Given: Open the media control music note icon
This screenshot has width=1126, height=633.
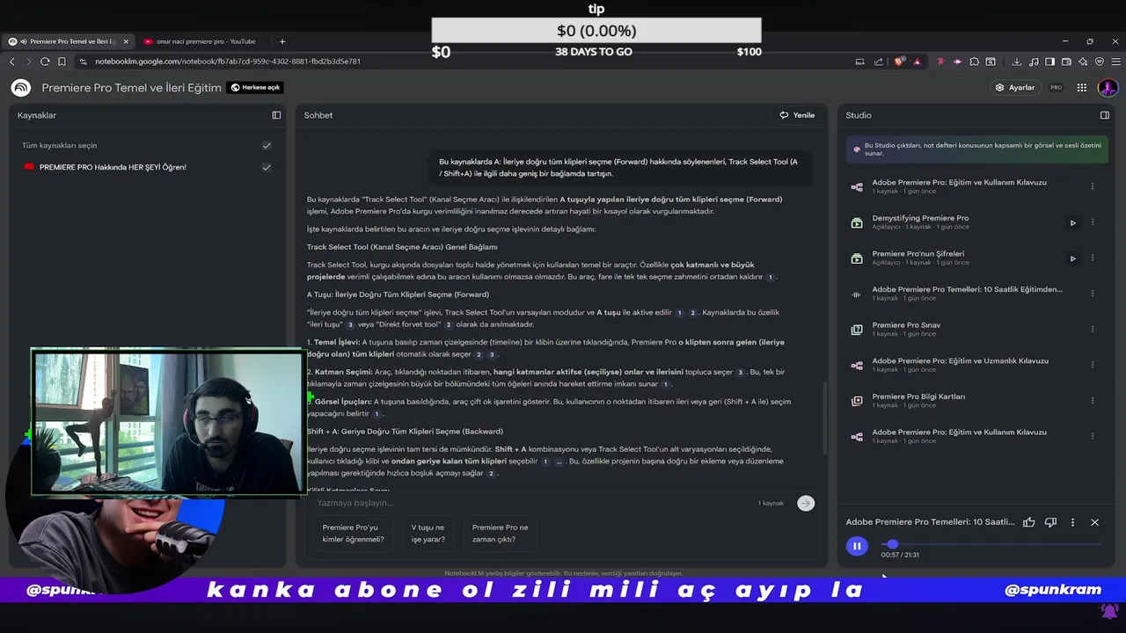Looking at the screenshot, I should (x=1034, y=62).
